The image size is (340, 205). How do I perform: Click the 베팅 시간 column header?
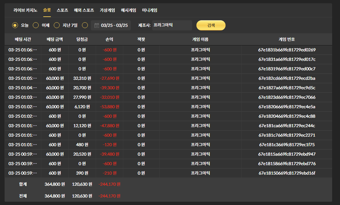pyautogui.click(x=23, y=39)
